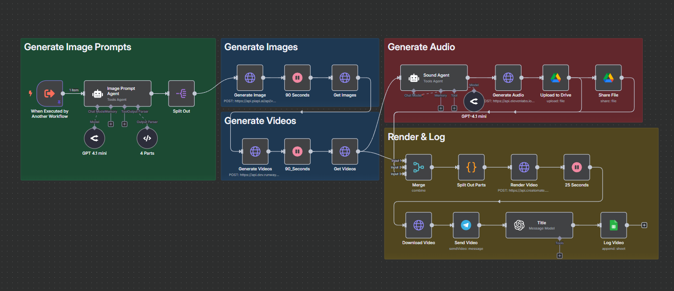This screenshot has height=291, width=674.
Task: Open the Get Images HTTP node
Action: tap(345, 78)
